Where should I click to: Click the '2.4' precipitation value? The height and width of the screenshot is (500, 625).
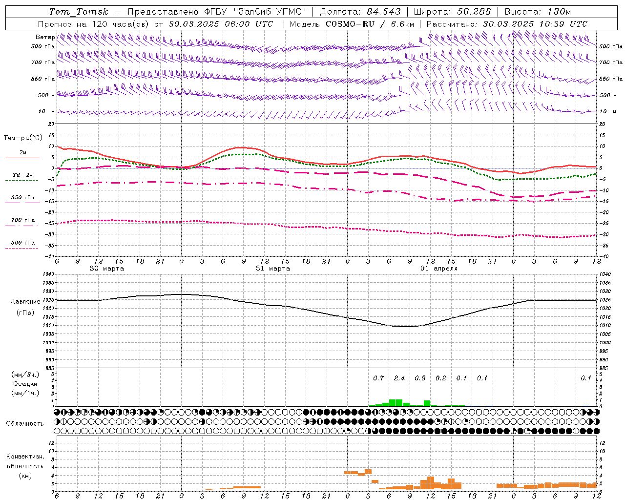(399, 378)
